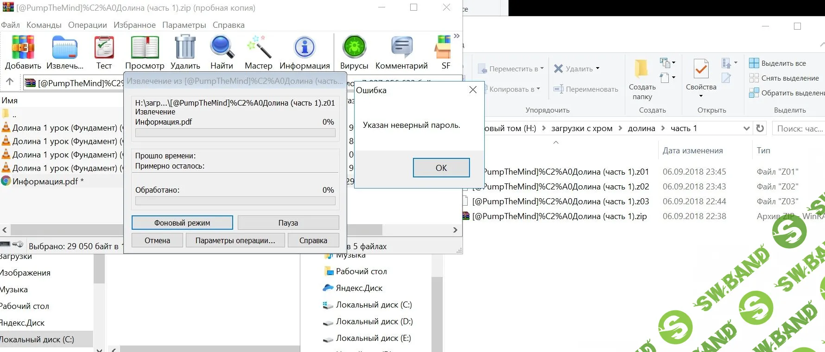Image resolution: width=825 pixels, height=352 pixels.
Task: Open the address bar path dropdown
Action: point(746,128)
